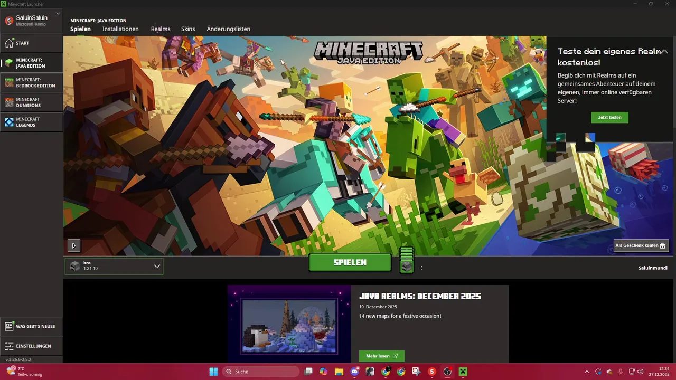The height and width of the screenshot is (380, 676).
Task: Open Was gibt's Neues section
Action: (32, 326)
